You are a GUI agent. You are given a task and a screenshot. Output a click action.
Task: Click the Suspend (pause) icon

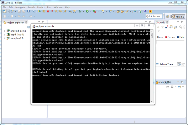(x=44, y=11)
